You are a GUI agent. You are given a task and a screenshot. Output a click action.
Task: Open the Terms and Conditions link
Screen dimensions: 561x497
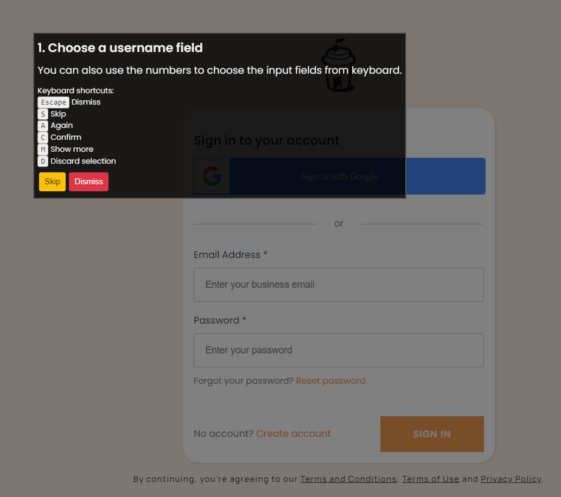click(348, 479)
